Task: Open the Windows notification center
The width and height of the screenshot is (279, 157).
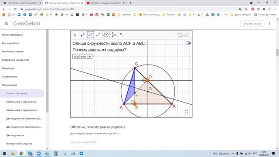Action: [x=273, y=154]
